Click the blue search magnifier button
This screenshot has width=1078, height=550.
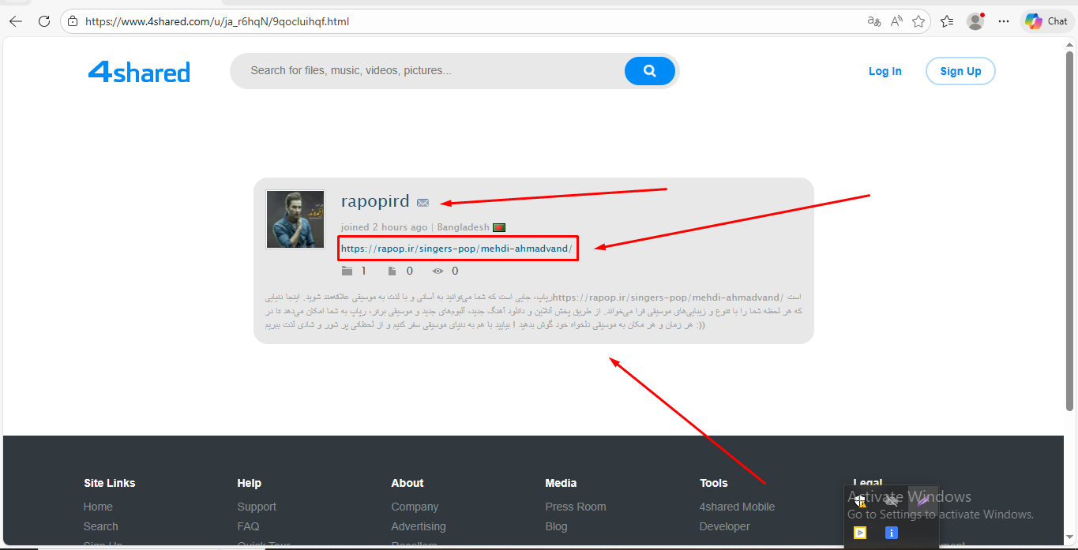pos(650,71)
